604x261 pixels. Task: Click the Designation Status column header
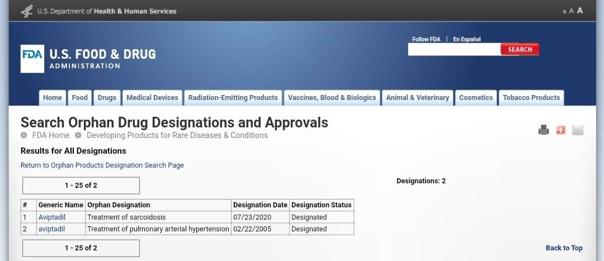[321, 205]
